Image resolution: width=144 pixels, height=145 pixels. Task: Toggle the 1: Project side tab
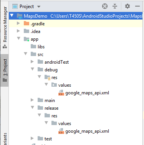tap(5, 70)
